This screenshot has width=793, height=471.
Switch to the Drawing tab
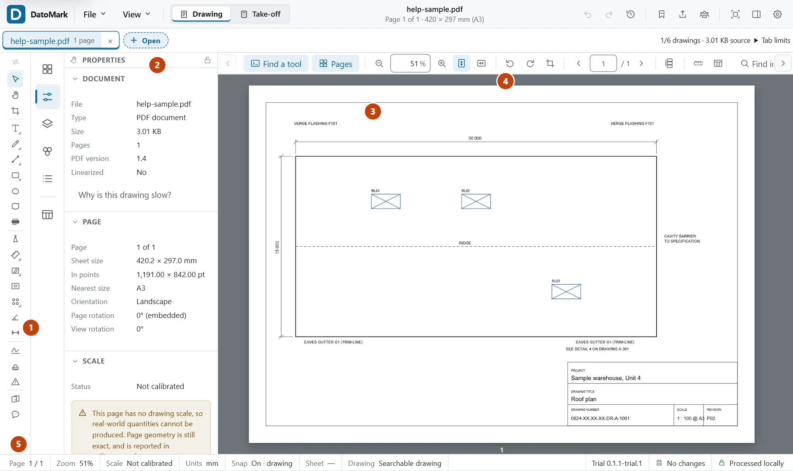(x=202, y=14)
